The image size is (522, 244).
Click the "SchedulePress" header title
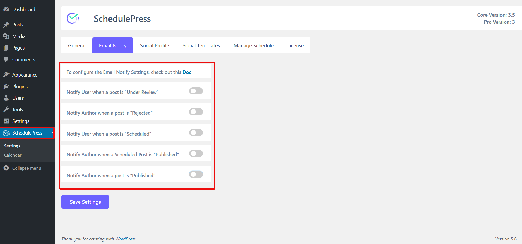(122, 19)
